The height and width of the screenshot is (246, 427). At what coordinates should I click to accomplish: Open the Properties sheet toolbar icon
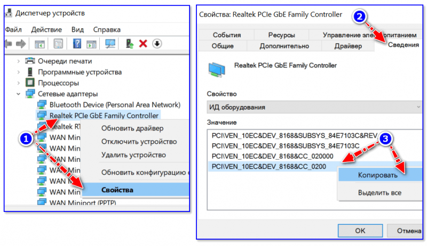click(x=58, y=44)
